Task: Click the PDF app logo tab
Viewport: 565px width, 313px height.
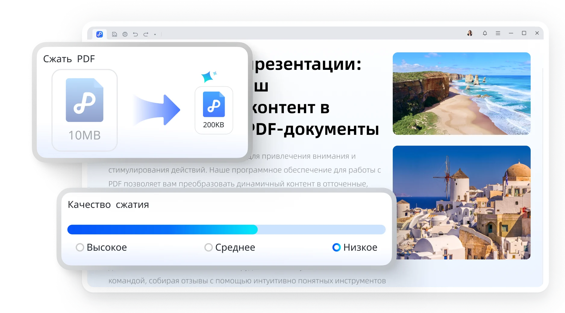Action: point(100,34)
